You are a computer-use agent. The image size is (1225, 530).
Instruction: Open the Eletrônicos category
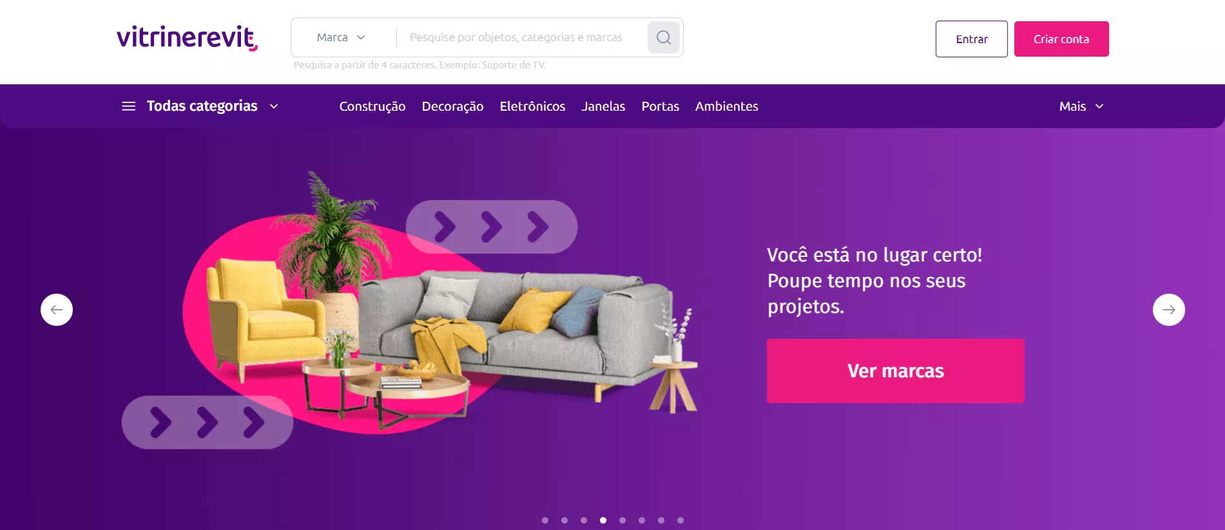(x=532, y=106)
